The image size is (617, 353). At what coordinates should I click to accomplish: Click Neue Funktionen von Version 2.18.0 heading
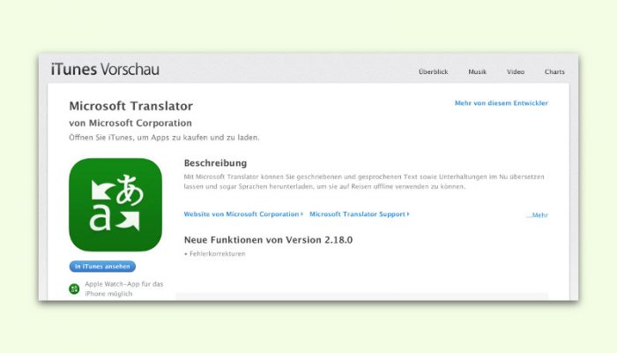pyautogui.click(x=268, y=240)
